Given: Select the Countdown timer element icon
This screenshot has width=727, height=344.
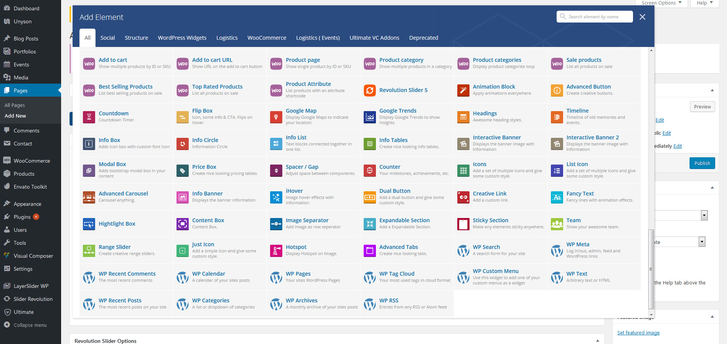Looking at the screenshot, I should [x=89, y=117].
